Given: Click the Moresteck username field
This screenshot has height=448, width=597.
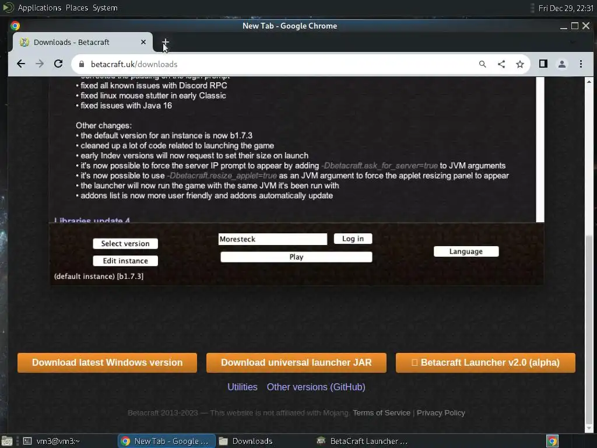Looking at the screenshot, I should 273,239.
